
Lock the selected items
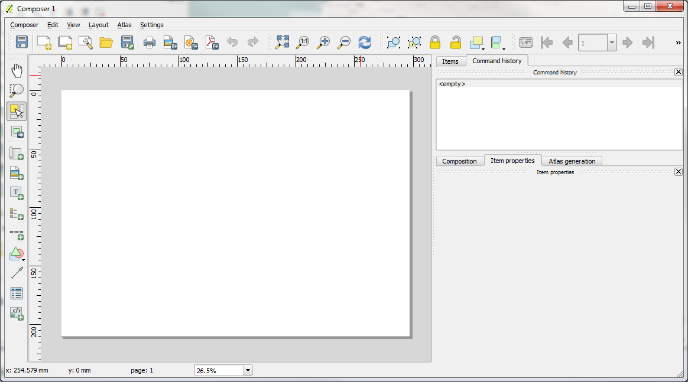pos(435,43)
